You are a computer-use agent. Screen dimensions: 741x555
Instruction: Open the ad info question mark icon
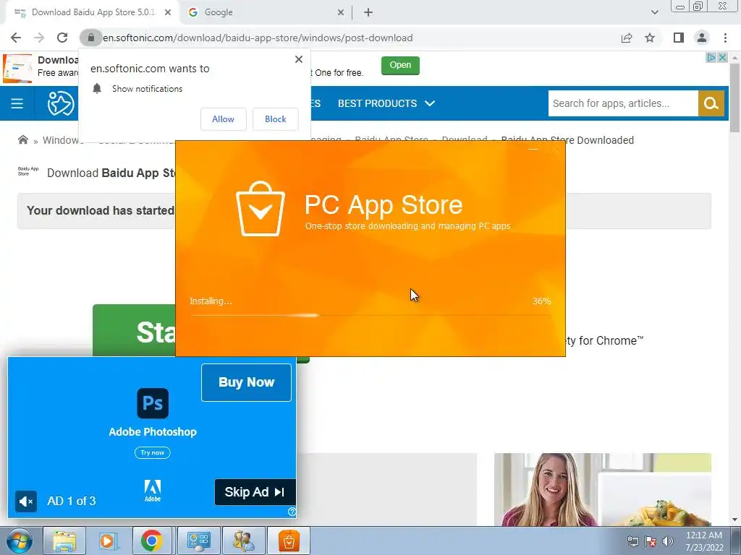coord(292,512)
